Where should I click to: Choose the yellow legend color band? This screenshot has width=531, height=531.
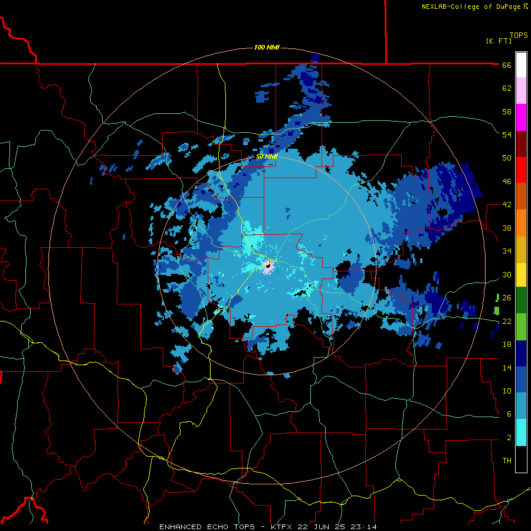tap(521, 274)
